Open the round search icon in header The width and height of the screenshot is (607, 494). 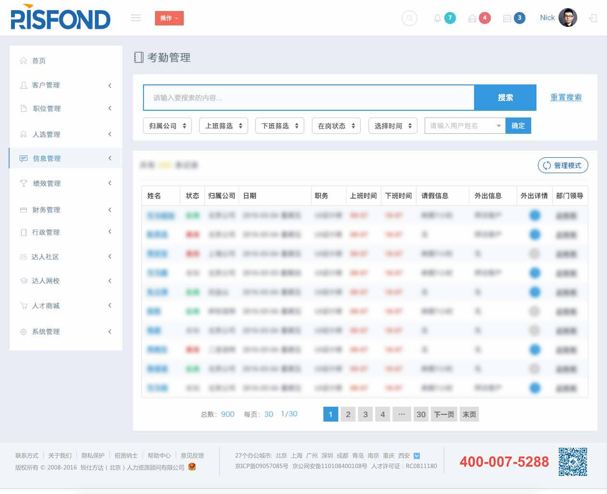point(409,18)
